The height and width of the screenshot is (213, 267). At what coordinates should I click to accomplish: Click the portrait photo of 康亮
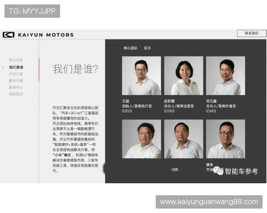(226, 139)
